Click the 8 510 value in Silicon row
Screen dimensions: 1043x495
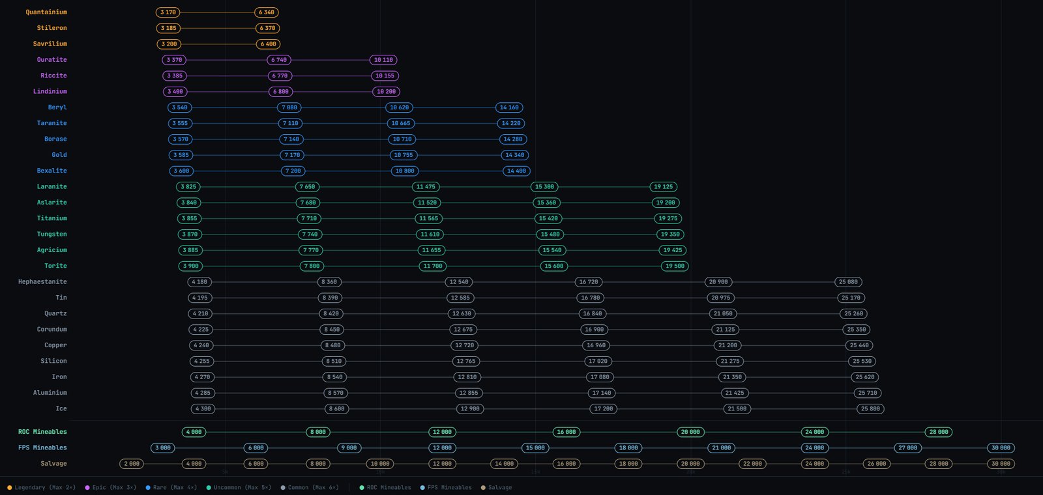[334, 361]
